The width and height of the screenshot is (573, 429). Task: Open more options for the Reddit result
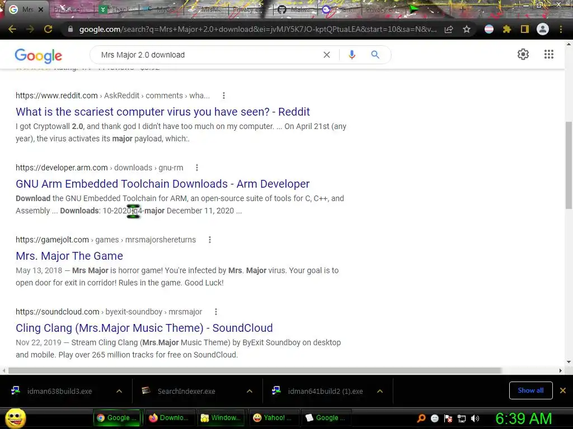coord(224,96)
